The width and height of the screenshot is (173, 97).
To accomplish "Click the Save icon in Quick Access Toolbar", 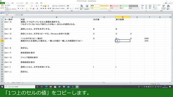I will tap(1, 13).
